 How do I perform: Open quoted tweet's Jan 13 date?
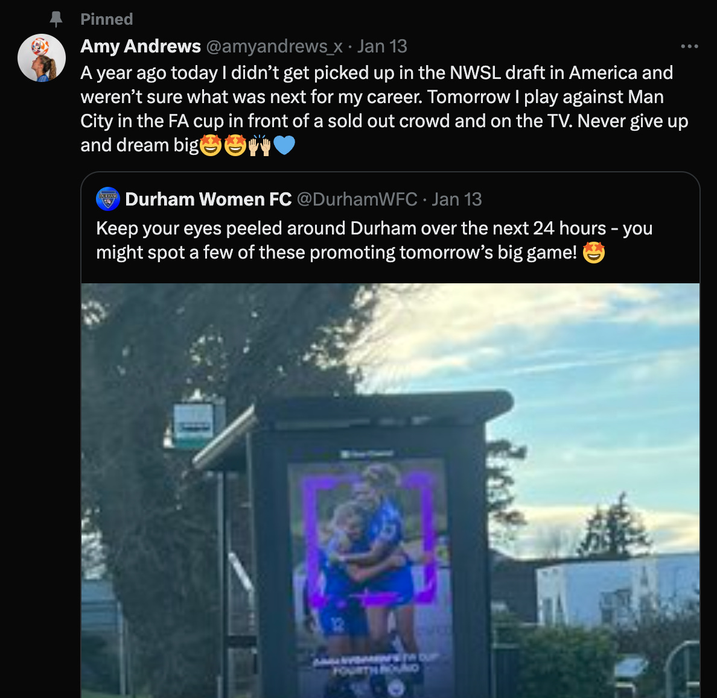point(457,199)
